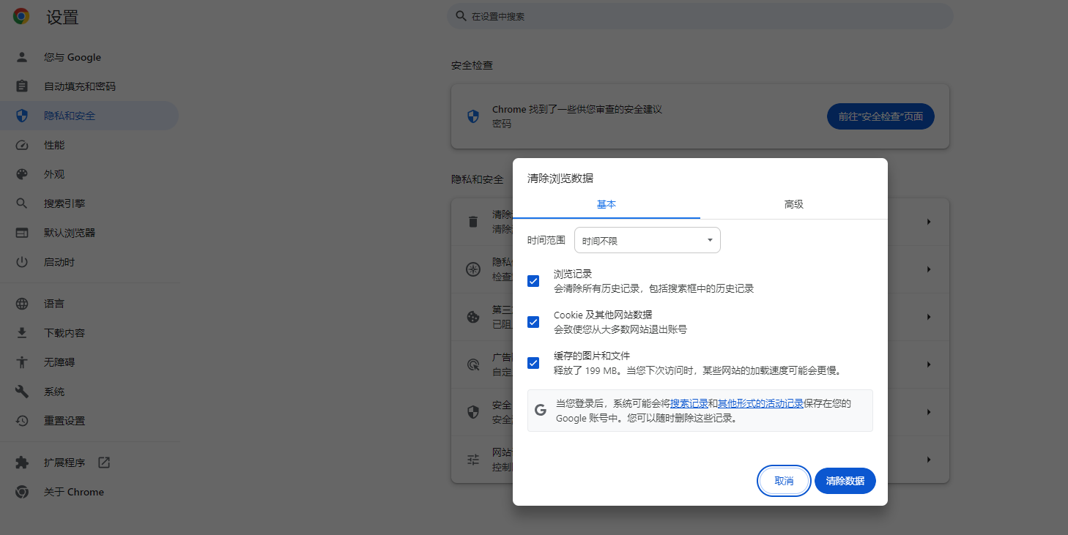Expand the 网站设置 row arrow
The image size is (1068, 535).
(929, 459)
